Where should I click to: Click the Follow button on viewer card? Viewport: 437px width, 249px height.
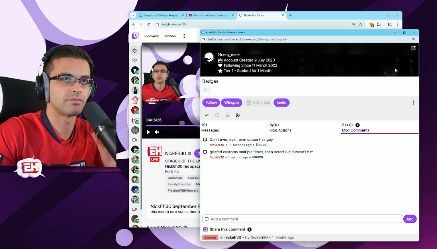pos(211,103)
